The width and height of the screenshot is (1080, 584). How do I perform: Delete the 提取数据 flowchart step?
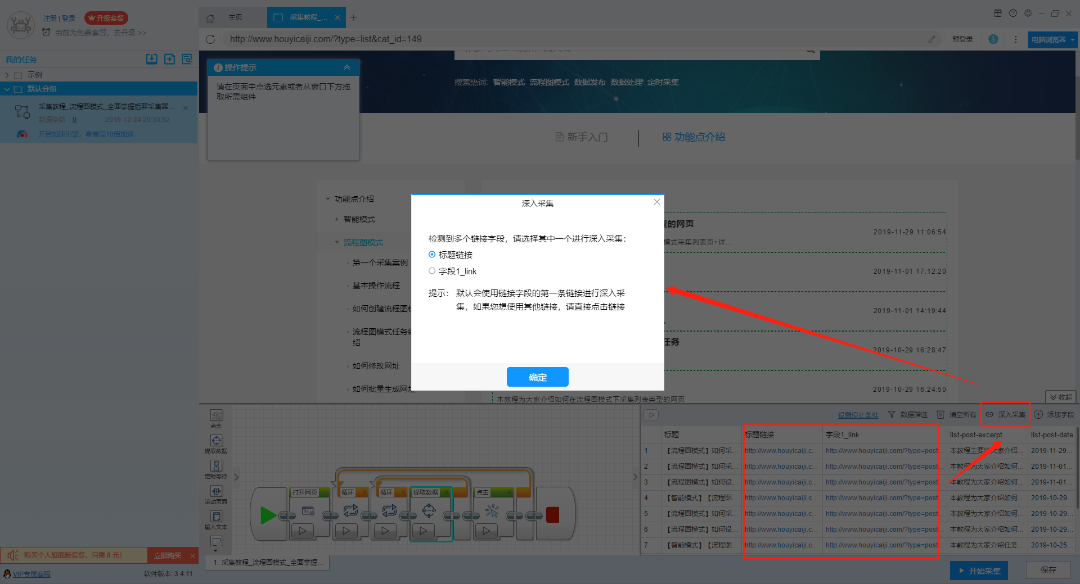pyautogui.click(x=446, y=492)
